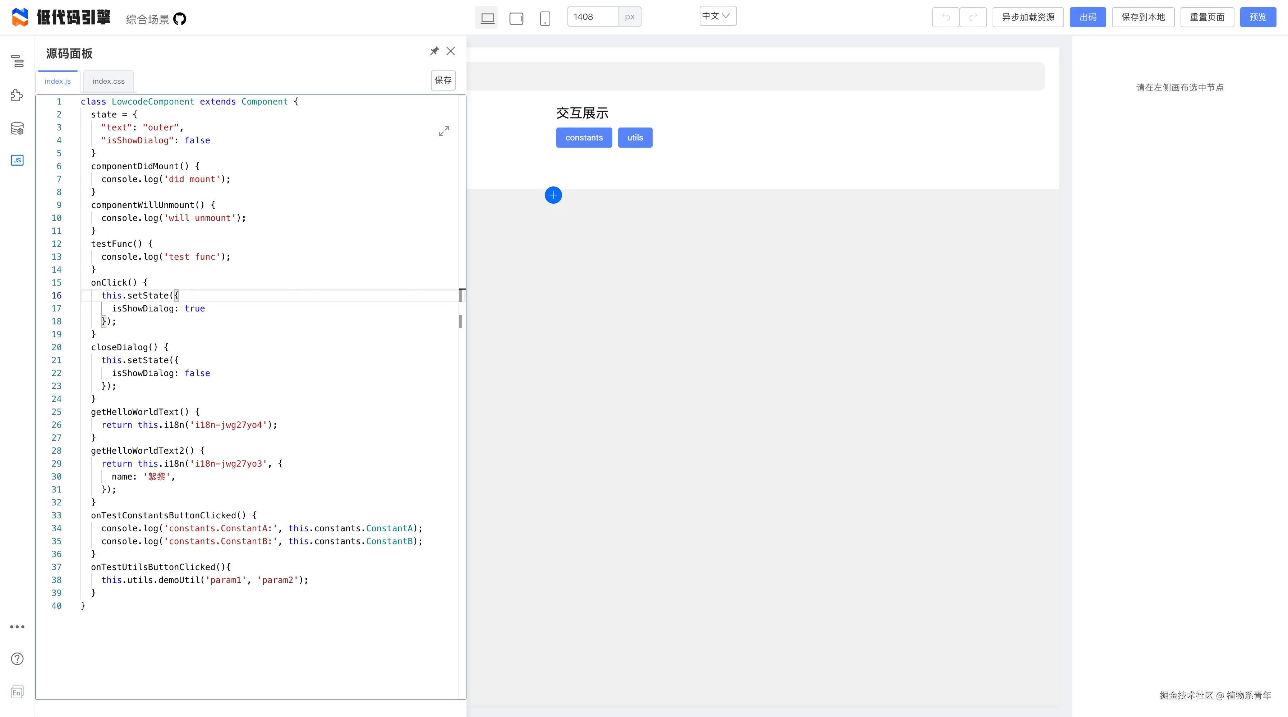
Task: Click the blue plus add-node button
Action: pyautogui.click(x=553, y=195)
